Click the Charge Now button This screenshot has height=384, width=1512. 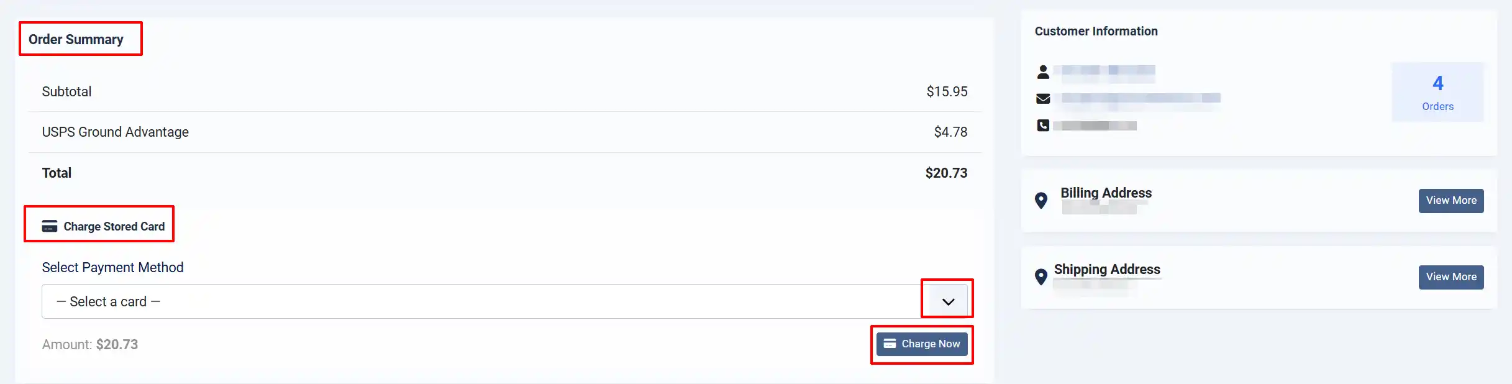[922, 344]
